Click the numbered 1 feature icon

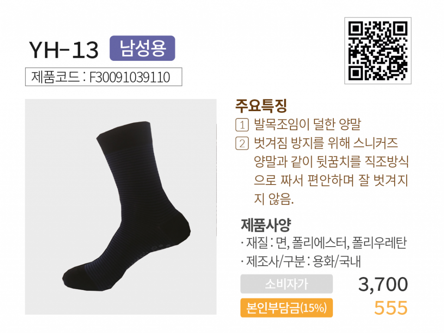coord(242,125)
